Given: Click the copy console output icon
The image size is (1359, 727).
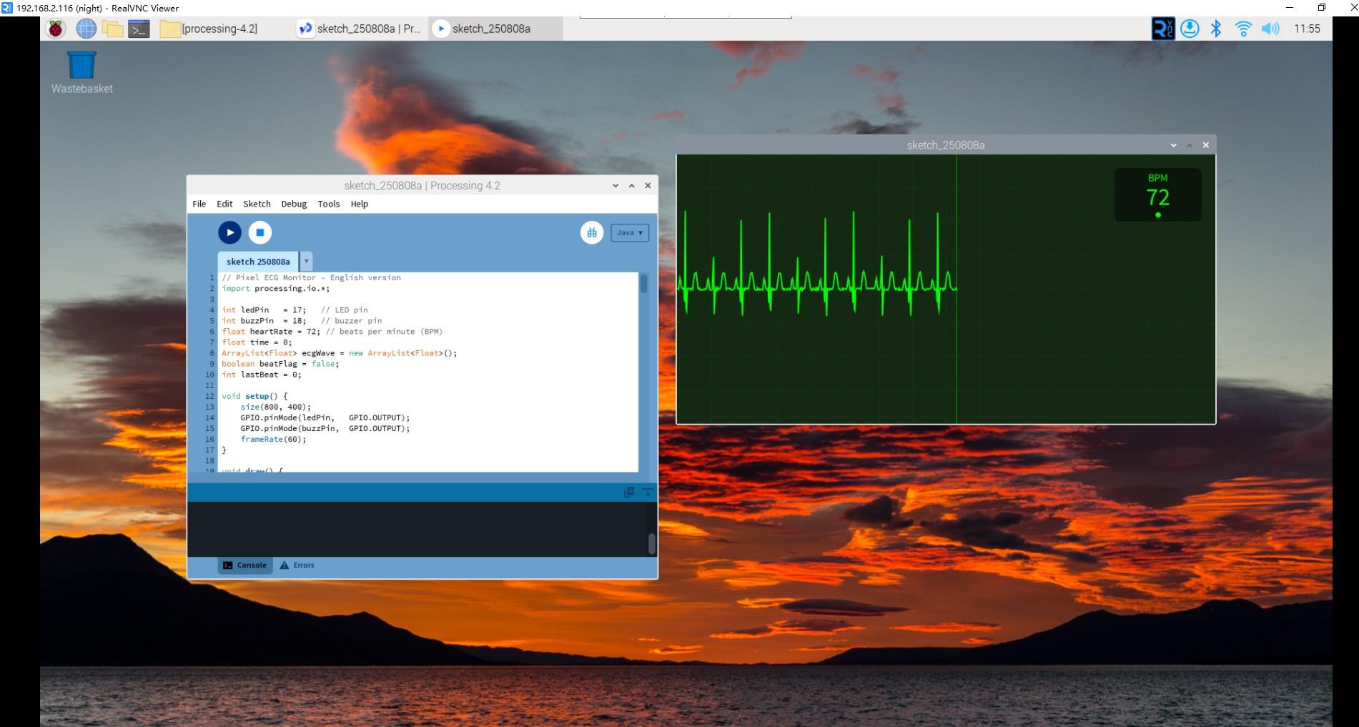Looking at the screenshot, I should click(629, 492).
